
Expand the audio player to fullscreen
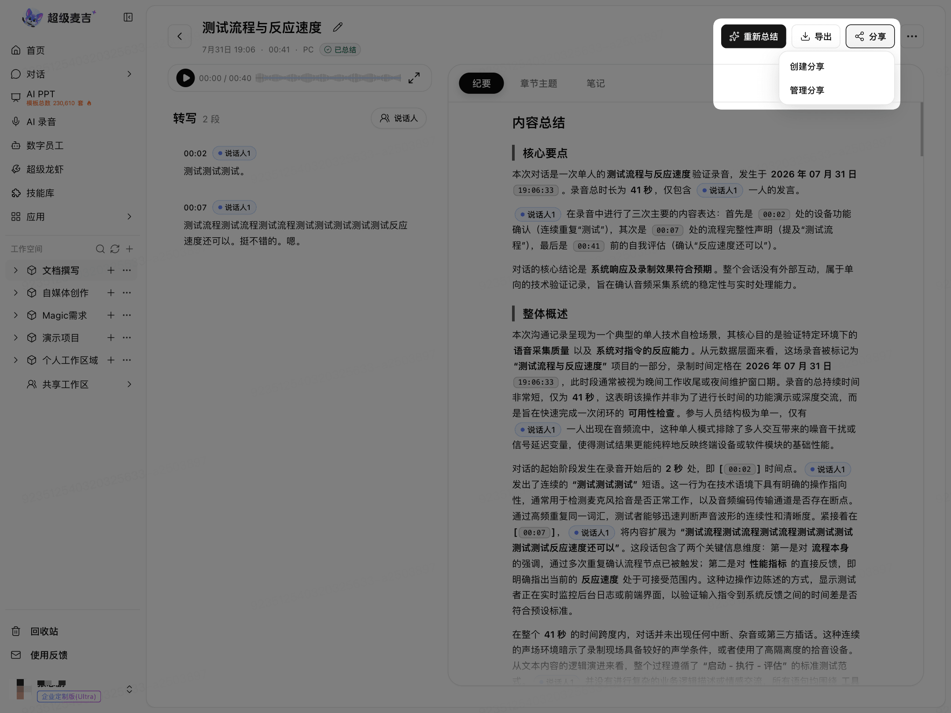414,78
